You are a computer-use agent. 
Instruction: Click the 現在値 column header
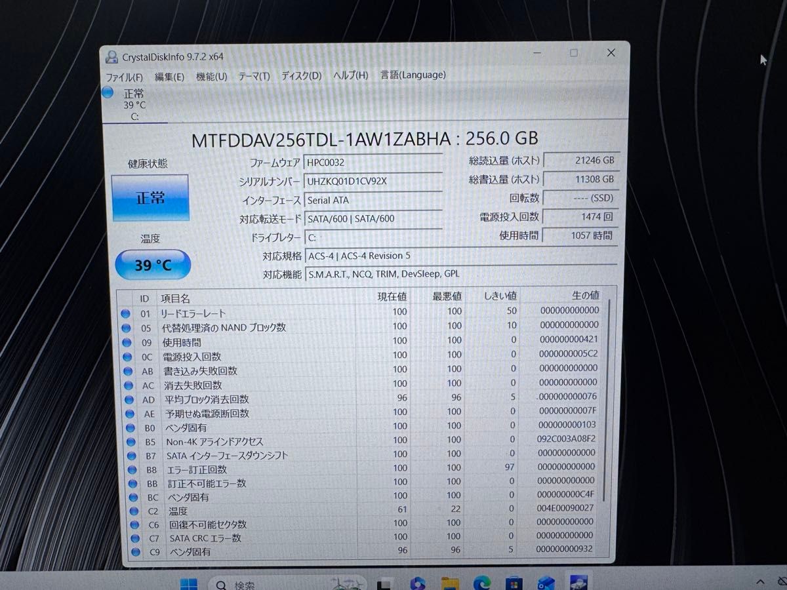tap(392, 297)
